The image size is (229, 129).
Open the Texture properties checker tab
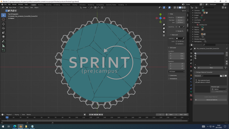pos(191,100)
